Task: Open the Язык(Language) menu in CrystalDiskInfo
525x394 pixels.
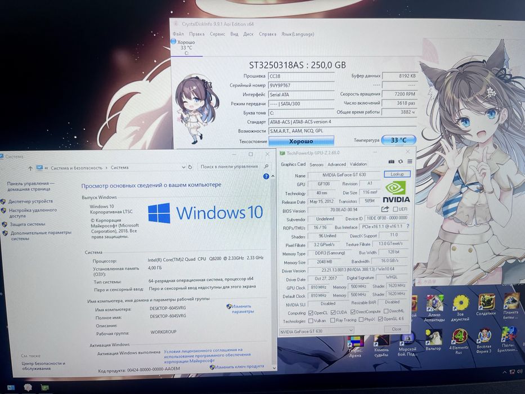Action: click(x=298, y=34)
